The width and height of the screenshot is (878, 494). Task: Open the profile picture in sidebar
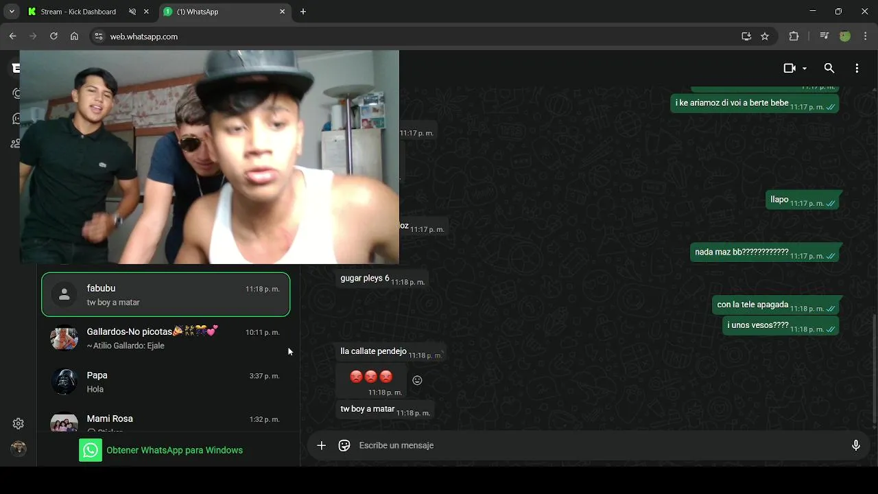[x=19, y=449]
